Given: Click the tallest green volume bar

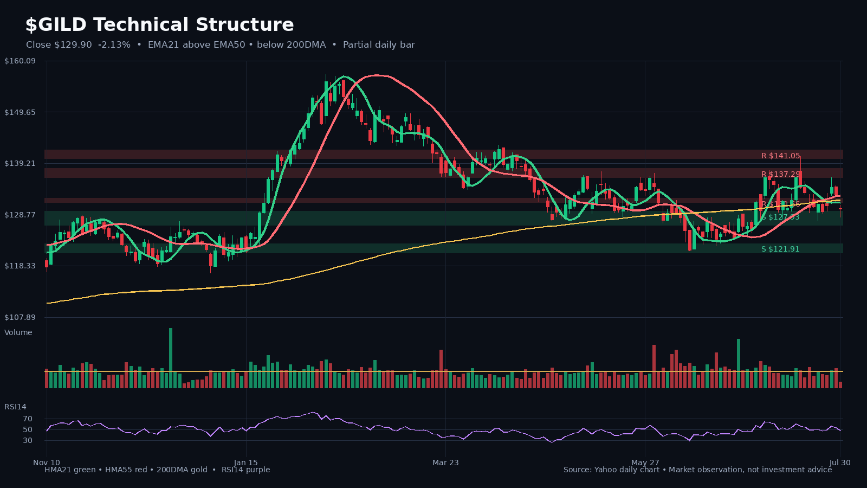Looking at the screenshot, I should click(x=171, y=358).
